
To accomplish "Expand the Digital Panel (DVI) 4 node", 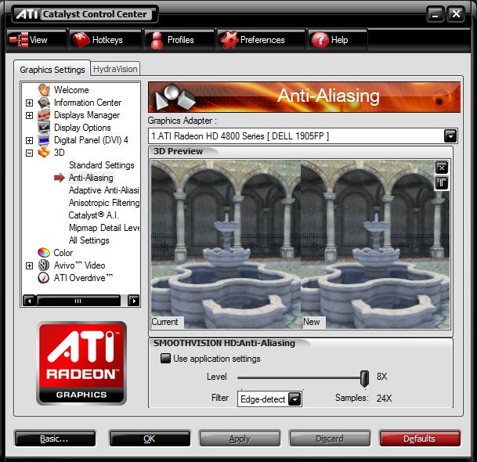I will [x=29, y=140].
